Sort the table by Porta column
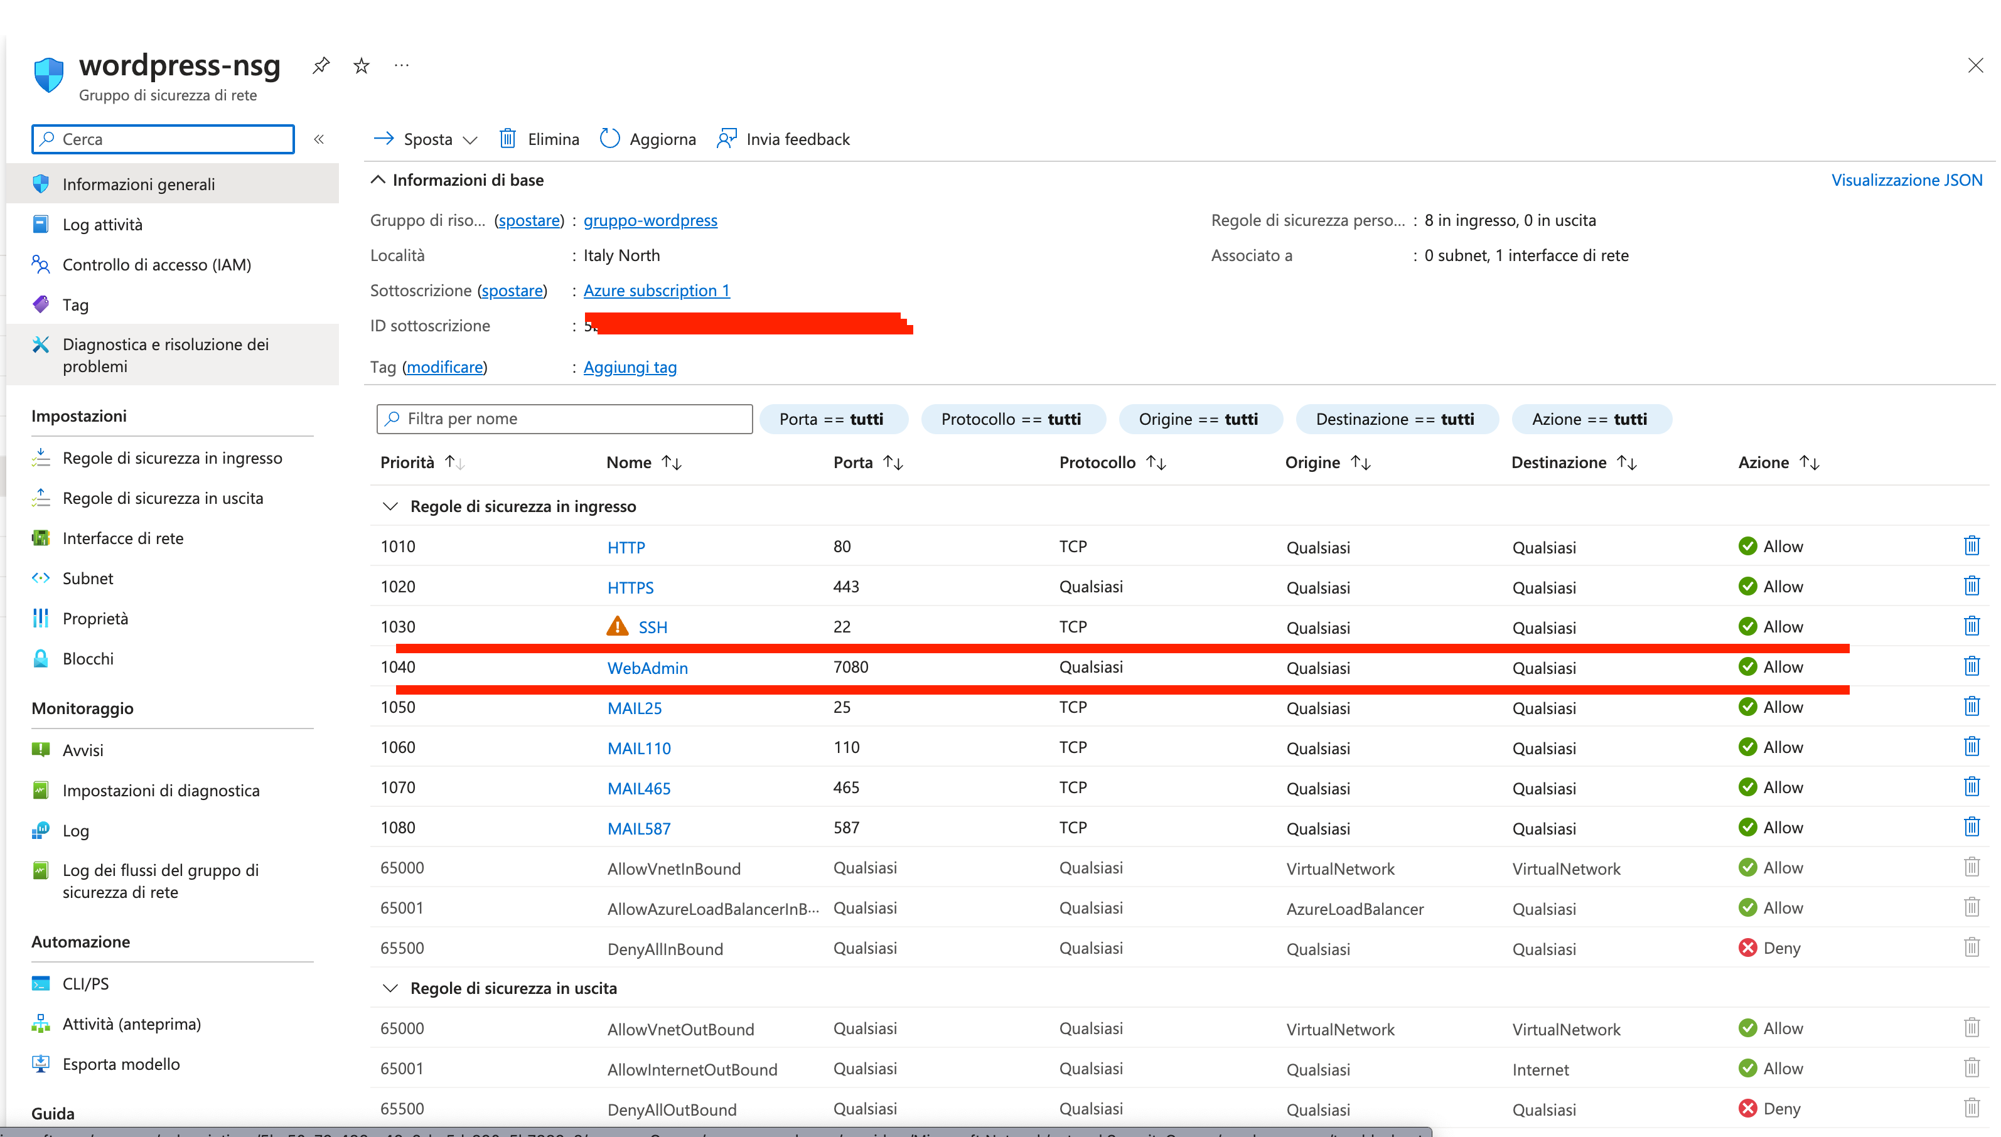The image size is (2001, 1137). [x=867, y=462]
